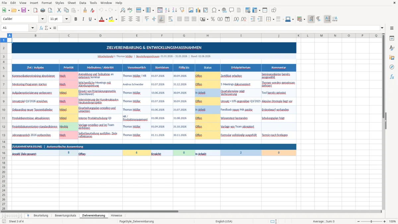Click Format as Percent icon
398x224 pixels.
pos(213,19)
